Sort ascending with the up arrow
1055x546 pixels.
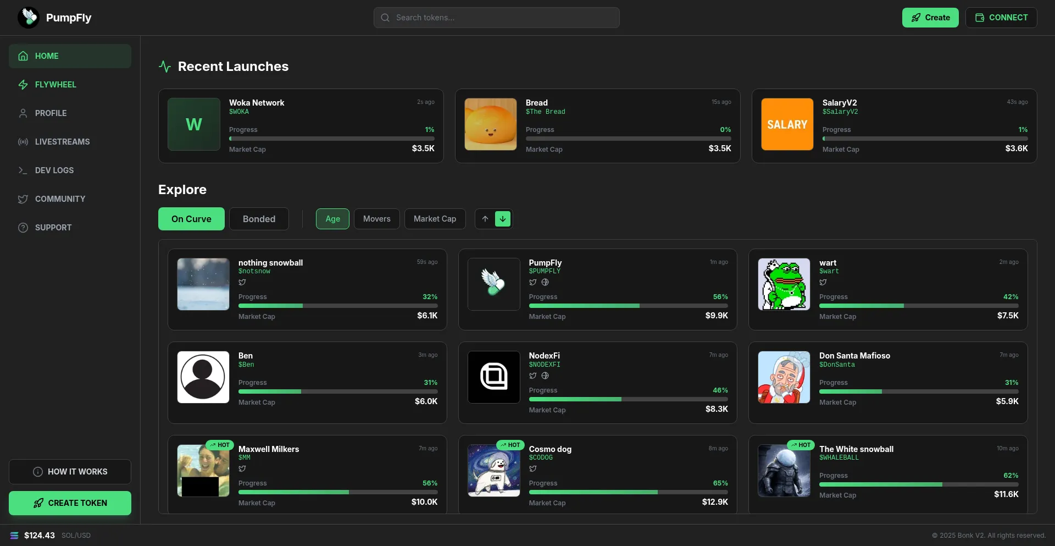point(485,219)
